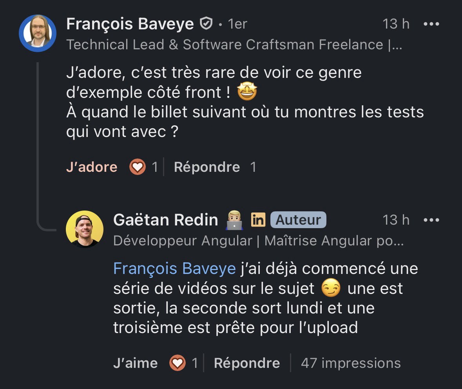Click the '13 h' timestamp on François's comment
Image resolution: width=462 pixels, height=389 pixels.
(x=396, y=23)
